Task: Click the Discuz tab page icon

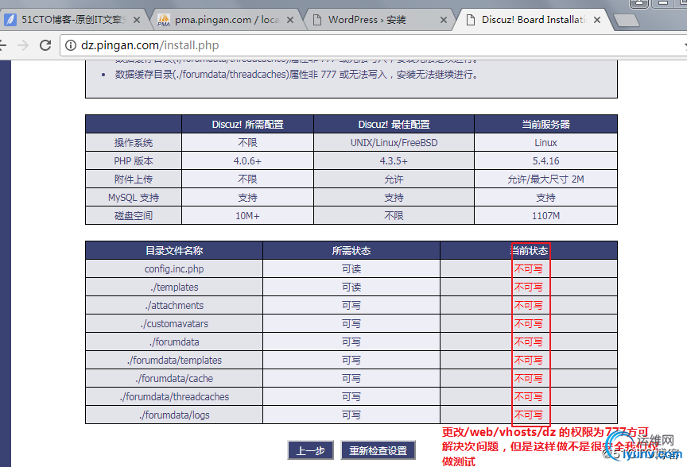Action: (471, 20)
